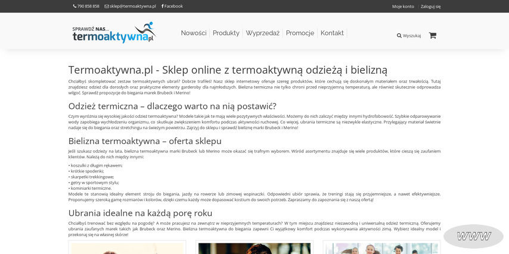509x254 pixels.
Task: Open the shopping cart icon
Action: pyautogui.click(x=432, y=35)
